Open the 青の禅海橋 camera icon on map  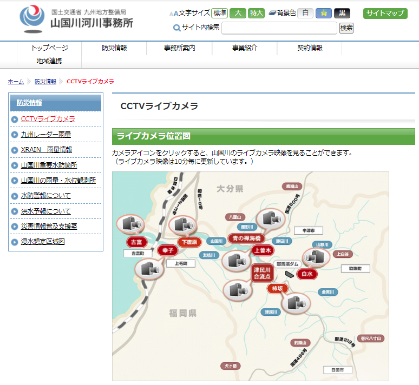pos(271,220)
